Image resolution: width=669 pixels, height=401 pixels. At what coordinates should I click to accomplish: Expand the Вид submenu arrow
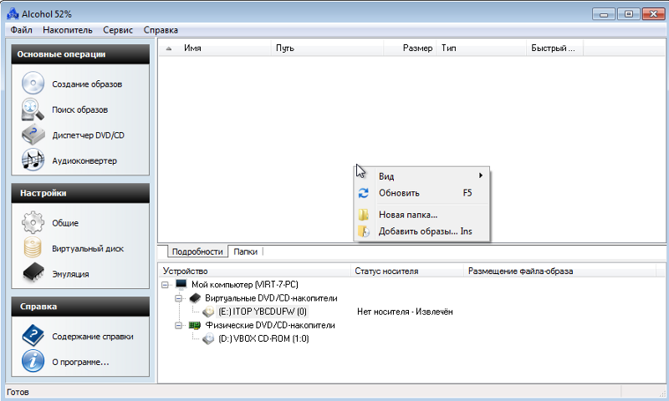tap(481, 175)
